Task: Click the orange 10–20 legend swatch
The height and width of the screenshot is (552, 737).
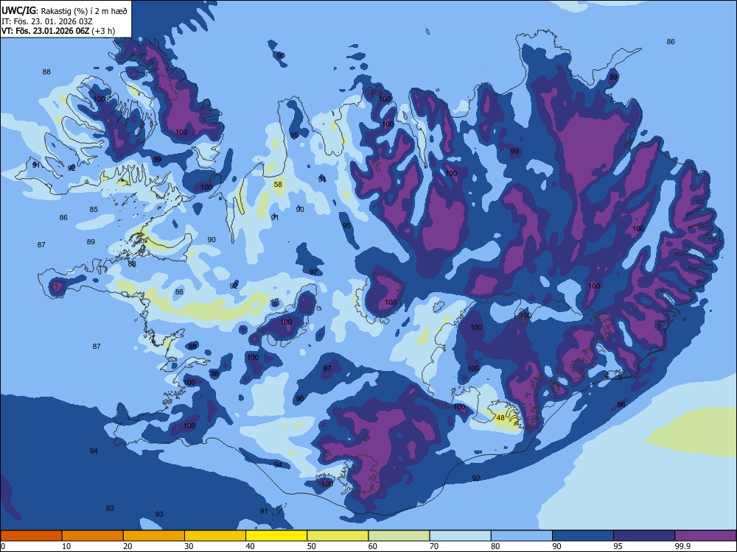Action: tap(93, 536)
